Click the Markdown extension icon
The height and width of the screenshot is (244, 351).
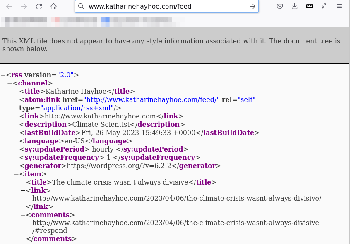(x=310, y=7)
